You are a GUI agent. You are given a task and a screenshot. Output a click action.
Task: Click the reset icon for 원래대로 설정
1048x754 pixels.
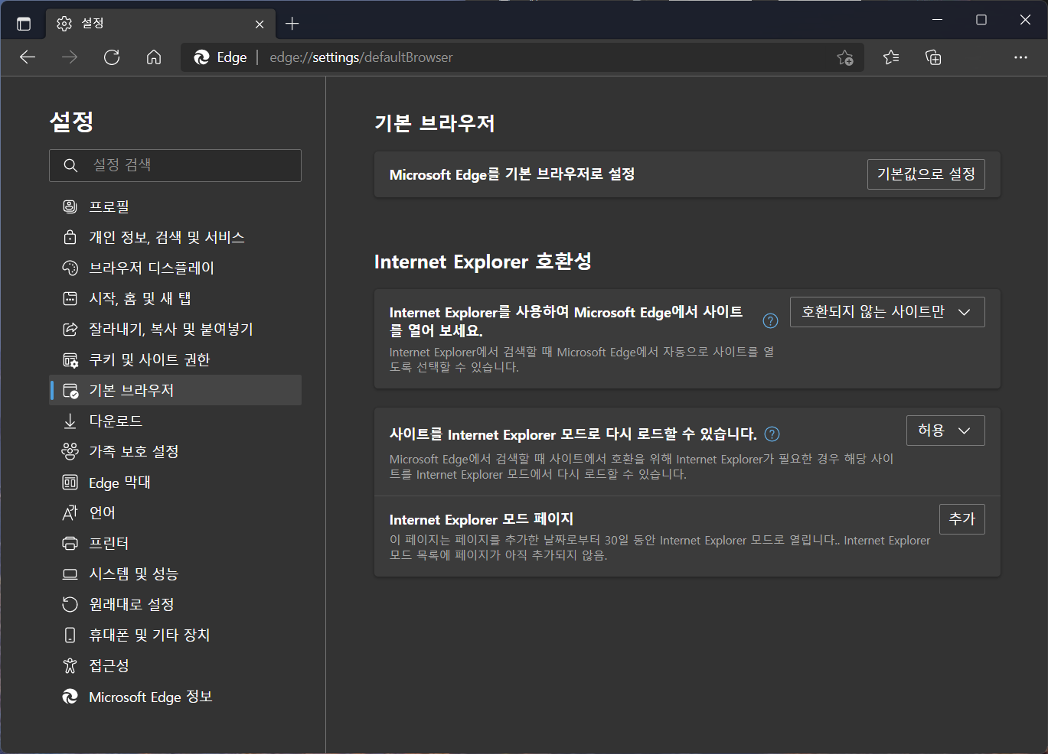pyautogui.click(x=70, y=604)
